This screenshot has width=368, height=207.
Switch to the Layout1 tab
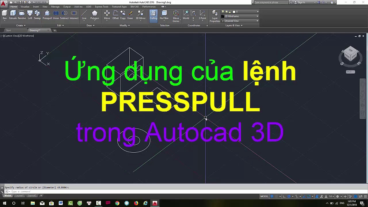(x=19, y=195)
